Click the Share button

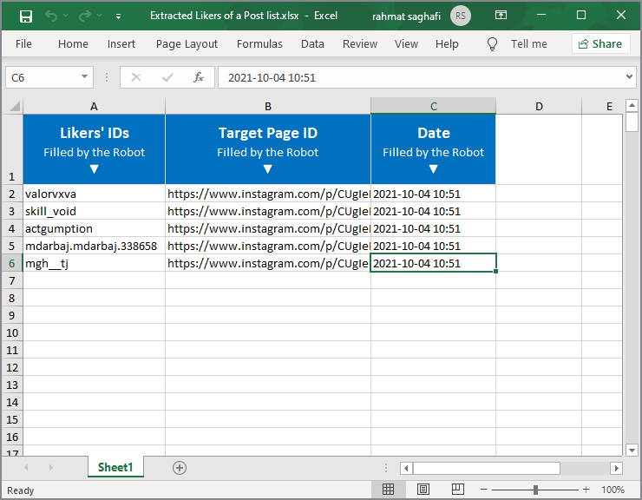click(x=600, y=44)
